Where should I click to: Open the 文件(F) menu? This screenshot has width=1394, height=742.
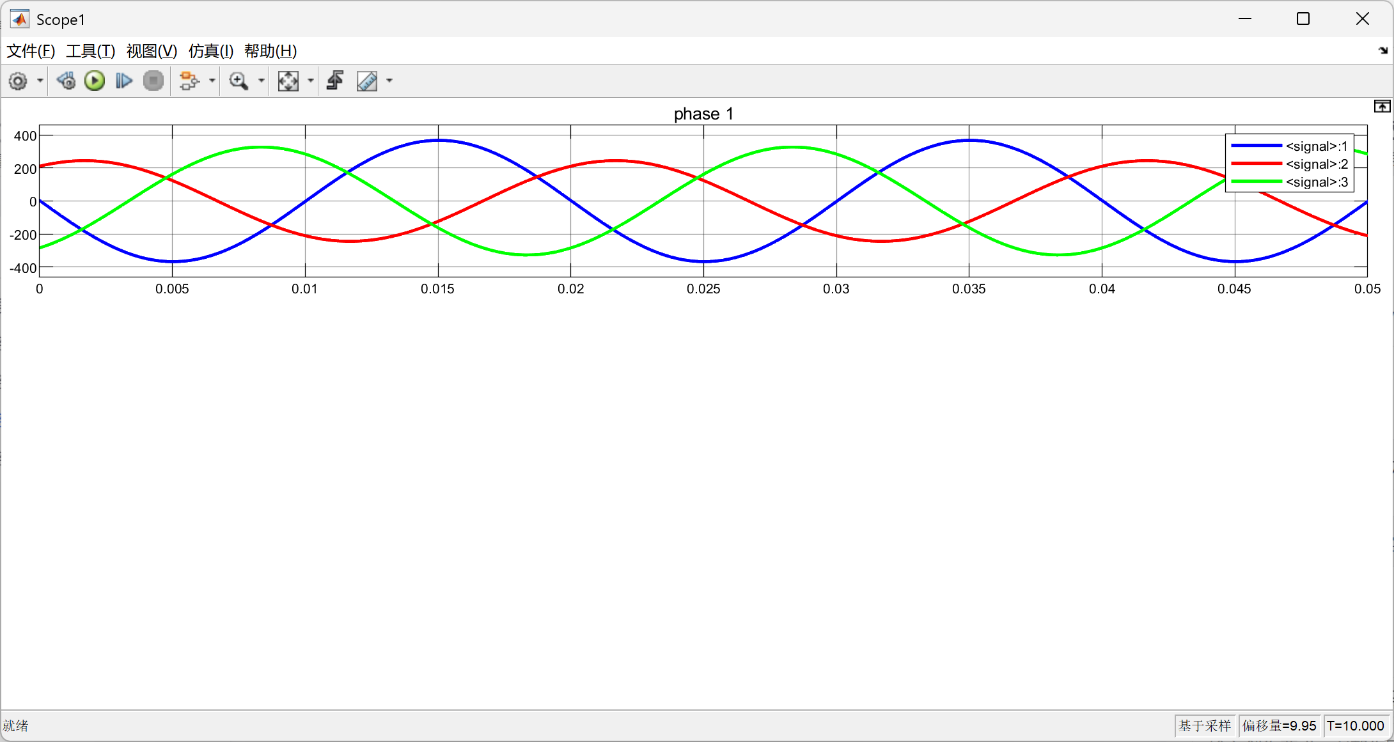click(x=30, y=51)
